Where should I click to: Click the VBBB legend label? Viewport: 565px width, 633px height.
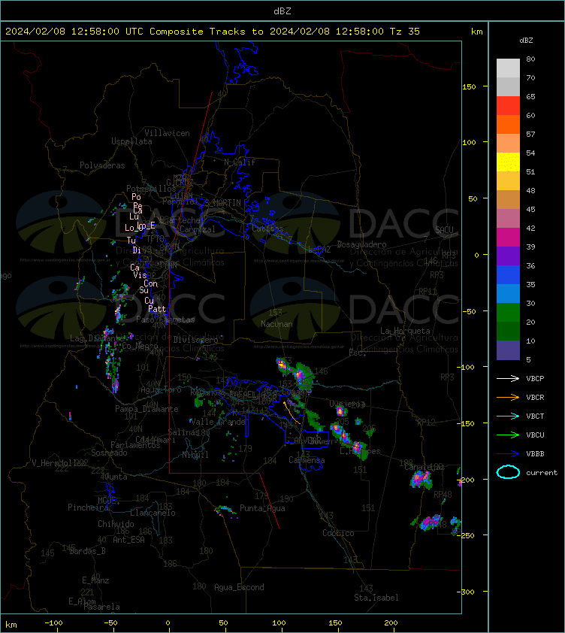point(535,454)
